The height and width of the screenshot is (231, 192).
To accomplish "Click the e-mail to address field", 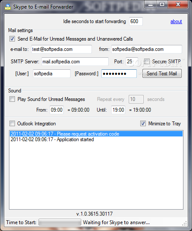I will (x=62, y=49).
